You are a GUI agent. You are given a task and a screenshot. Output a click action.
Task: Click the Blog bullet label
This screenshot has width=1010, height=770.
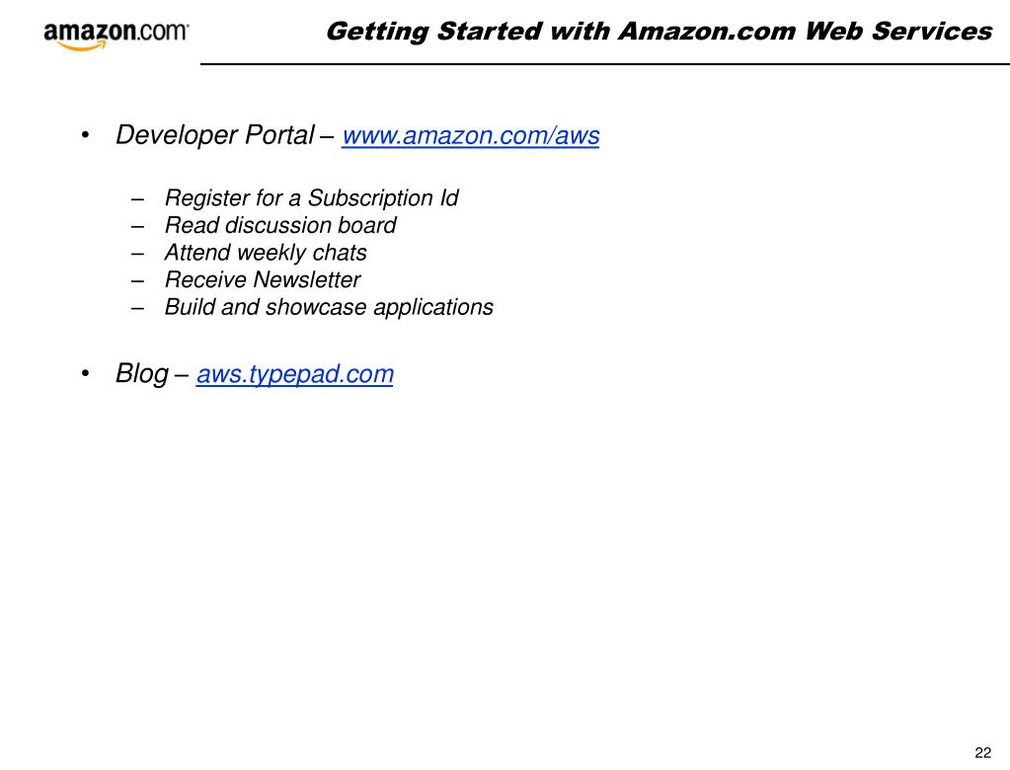142,373
